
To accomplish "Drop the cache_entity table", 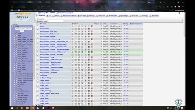I will [92, 96].
